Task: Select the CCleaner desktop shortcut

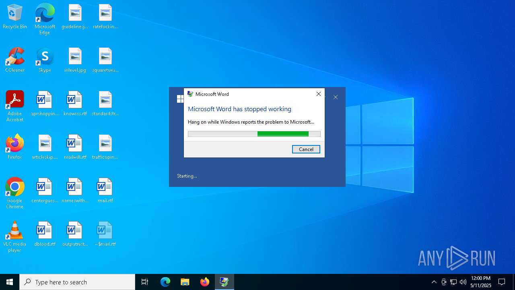Action: pos(15,60)
